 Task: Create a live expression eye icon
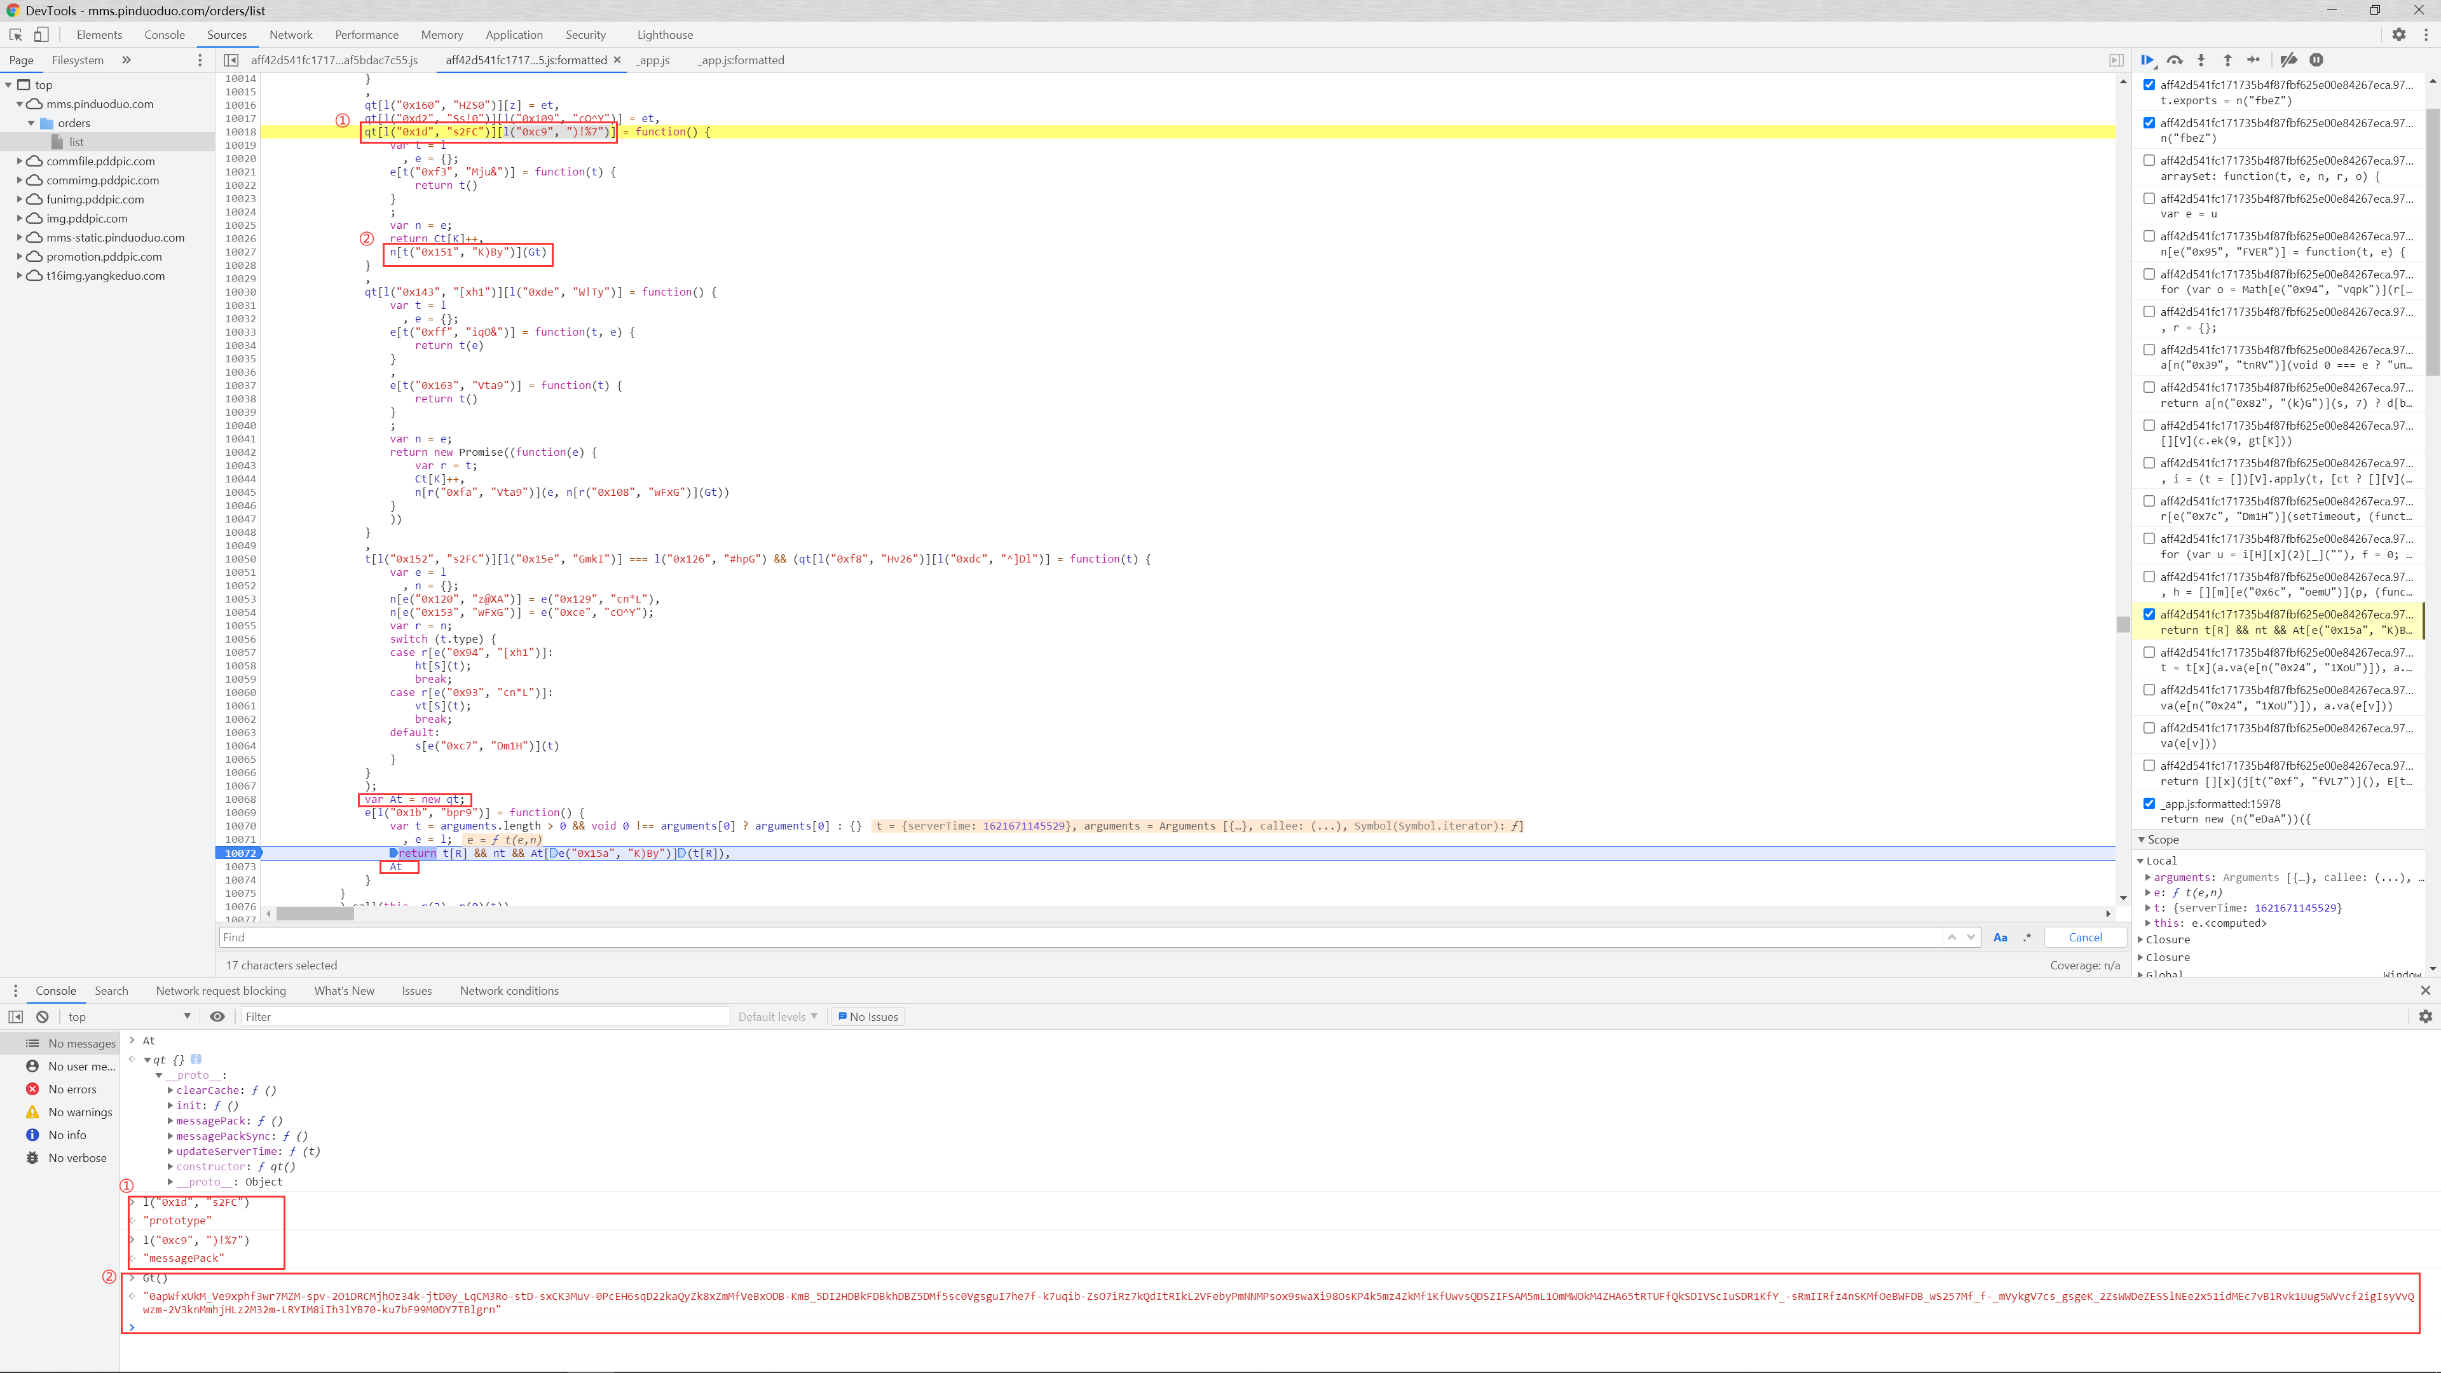[x=217, y=1017]
